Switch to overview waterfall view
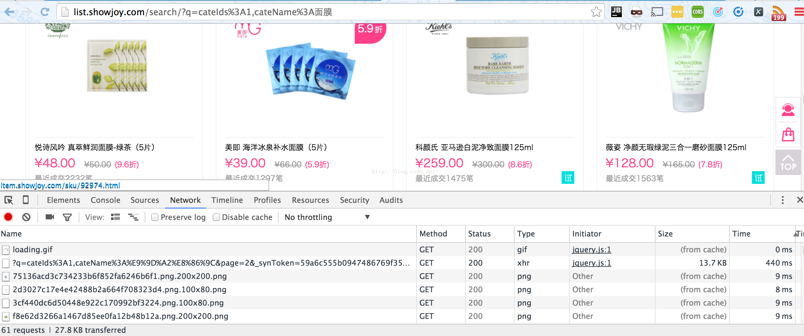The width and height of the screenshot is (804, 336). coord(133,217)
